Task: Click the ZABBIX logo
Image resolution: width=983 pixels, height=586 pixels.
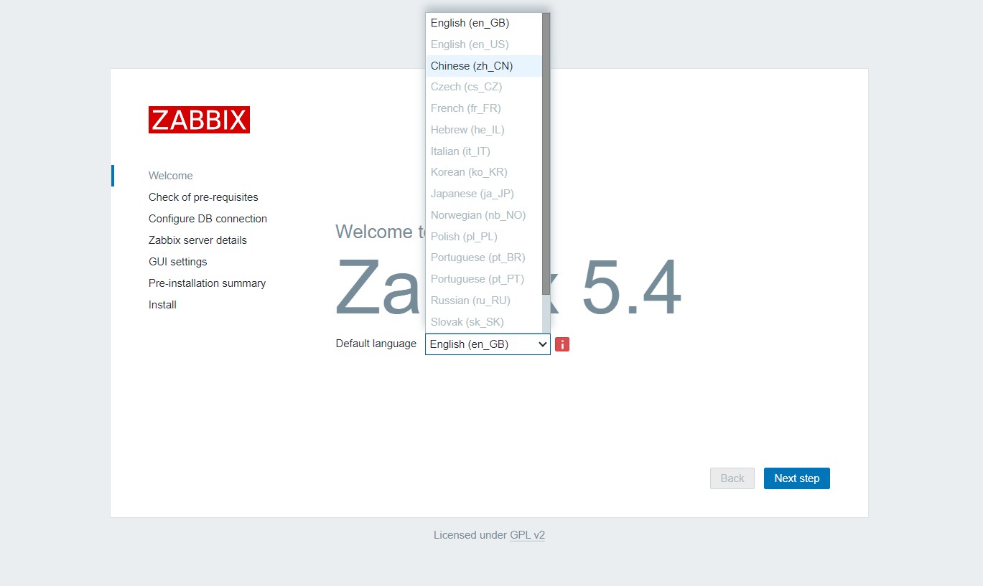Action: [199, 120]
